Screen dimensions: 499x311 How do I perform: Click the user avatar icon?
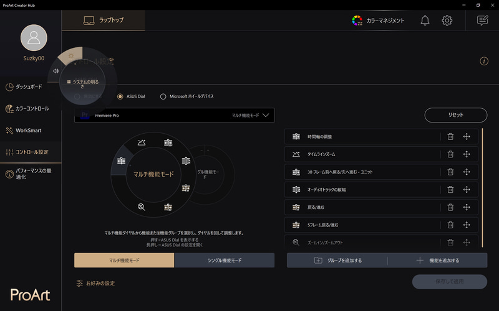click(34, 38)
